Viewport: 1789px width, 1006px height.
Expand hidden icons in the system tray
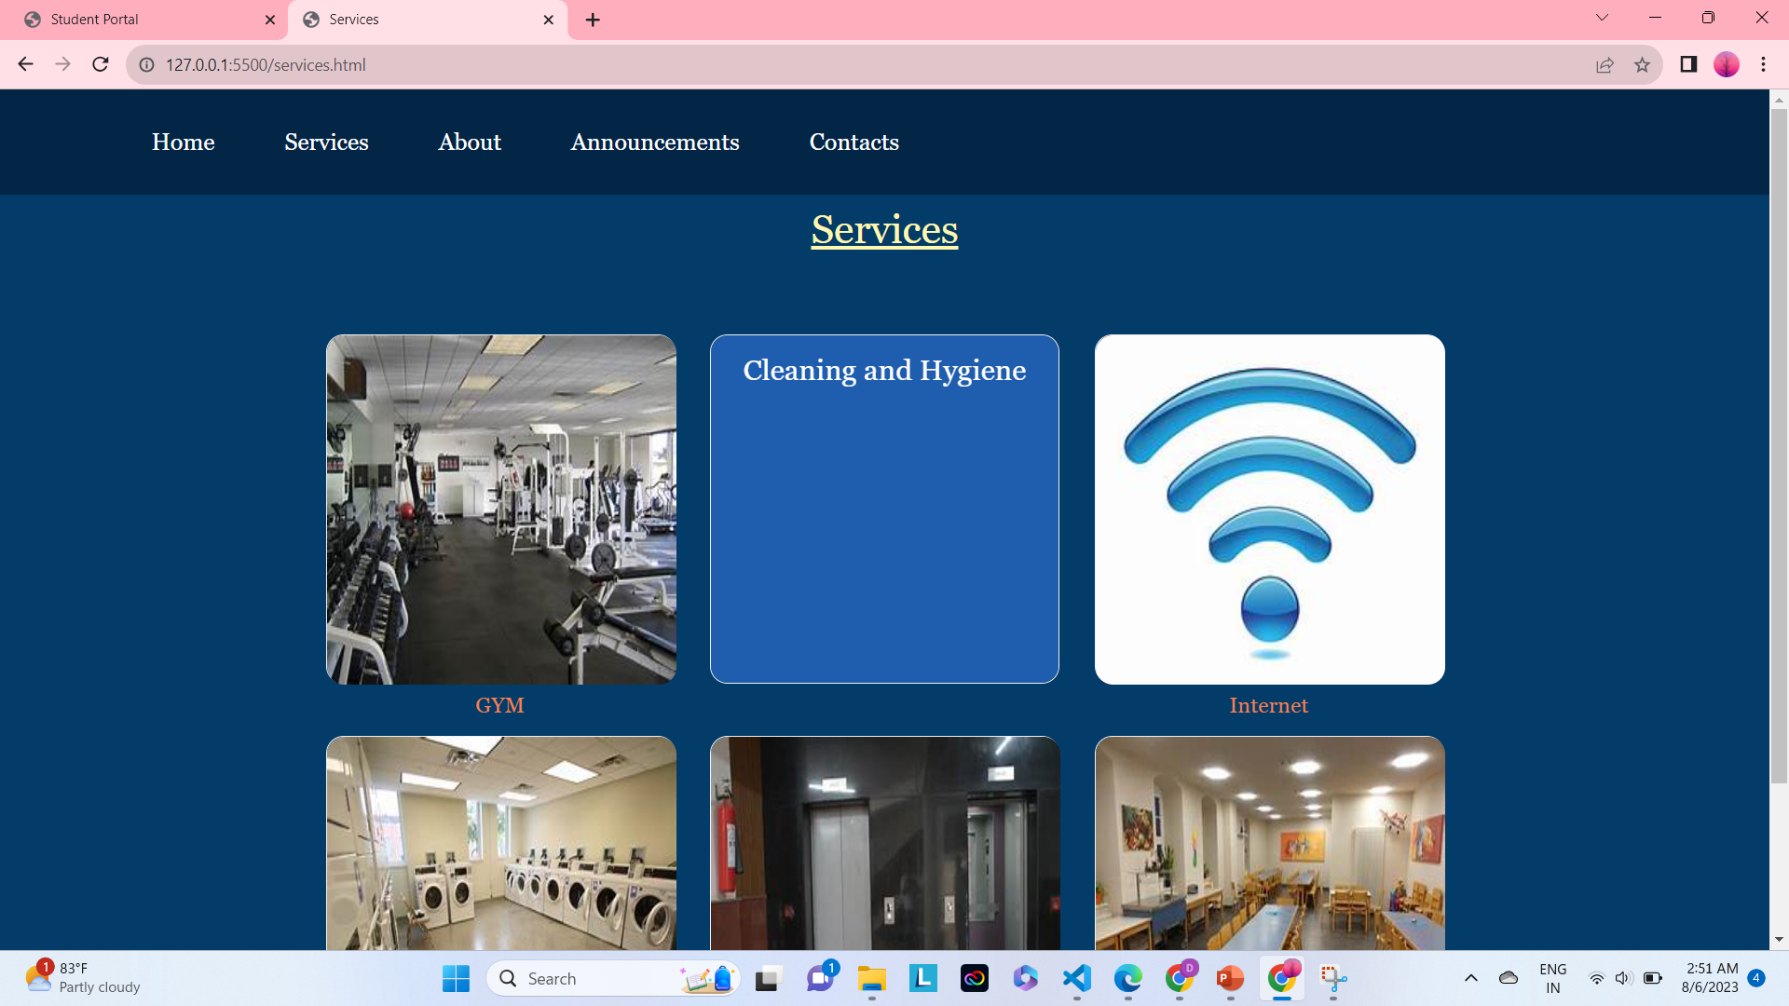click(x=1472, y=978)
